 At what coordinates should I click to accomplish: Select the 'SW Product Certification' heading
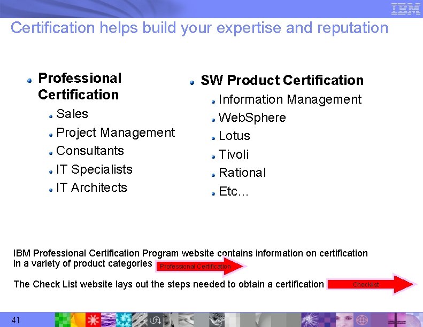[282, 80]
